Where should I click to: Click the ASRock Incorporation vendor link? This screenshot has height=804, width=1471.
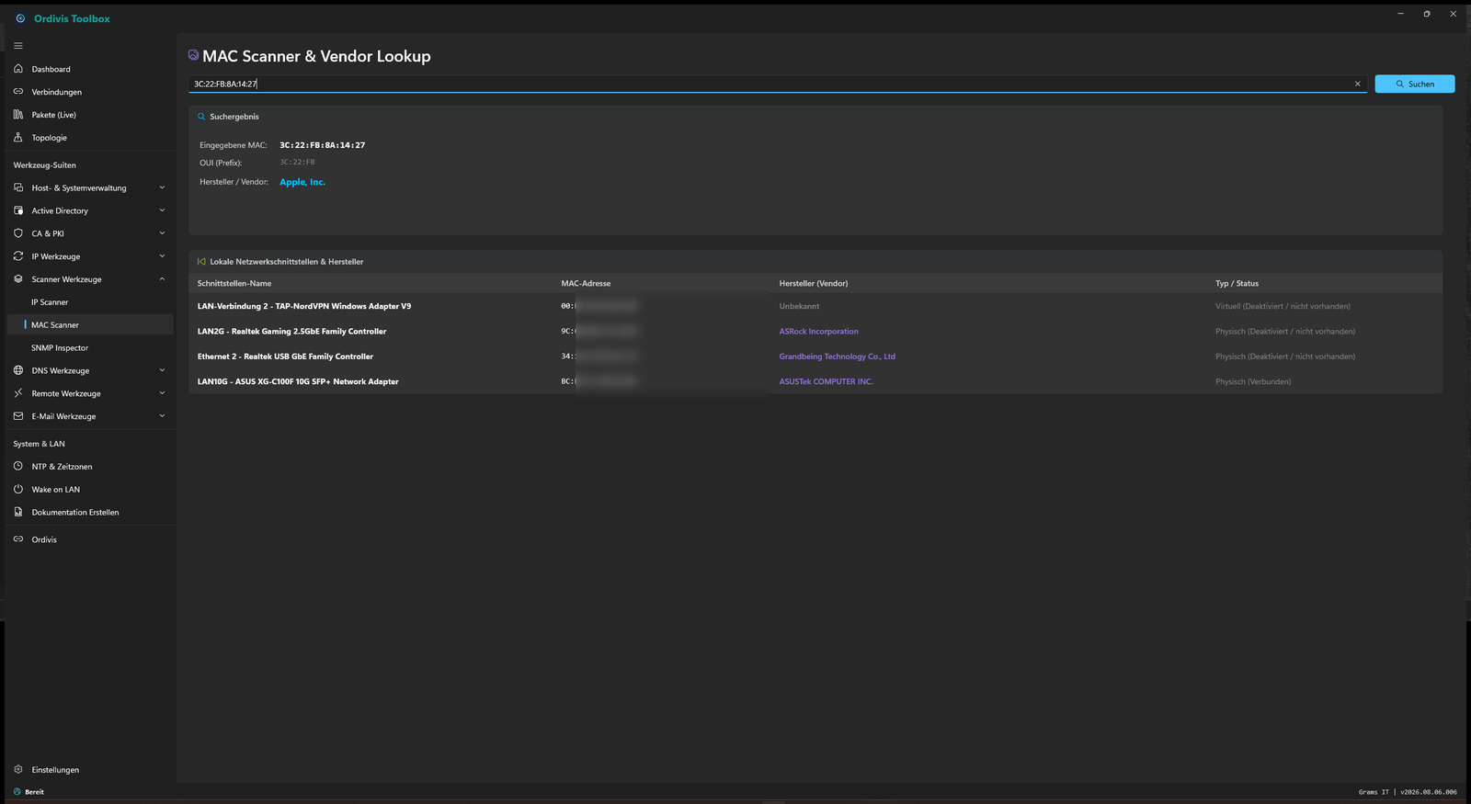point(819,332)
